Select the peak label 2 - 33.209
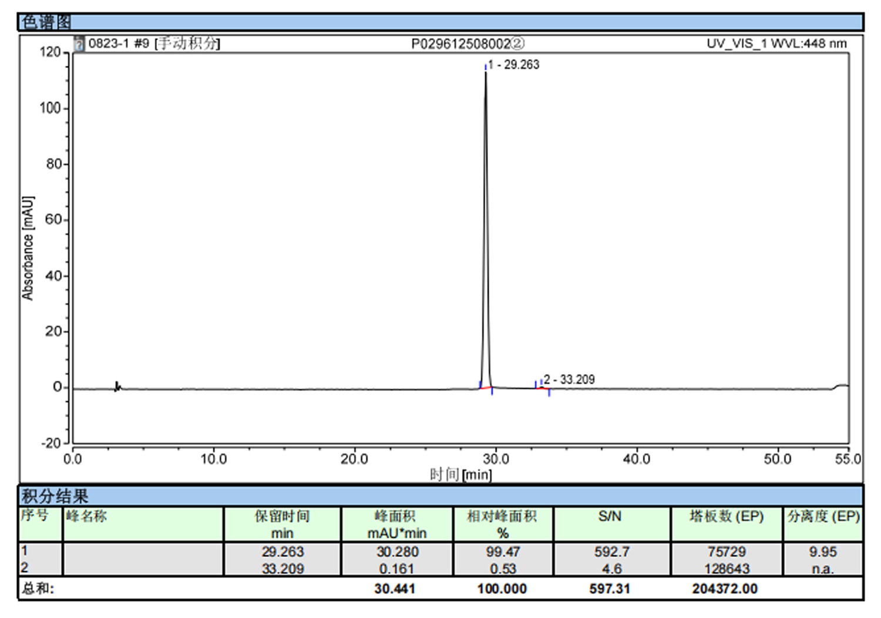The width and height of the screenshot is (881, 618). point(569,379)
